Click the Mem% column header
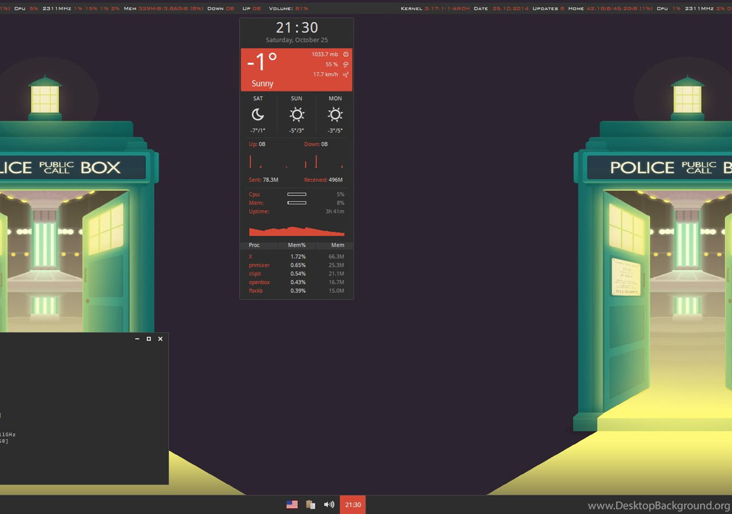This screenshot has height=514, width=732. click(x=297, y=245)
